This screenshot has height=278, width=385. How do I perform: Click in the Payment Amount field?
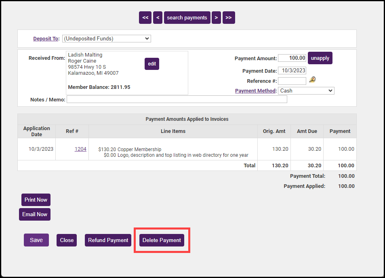(x=292, y=58)
